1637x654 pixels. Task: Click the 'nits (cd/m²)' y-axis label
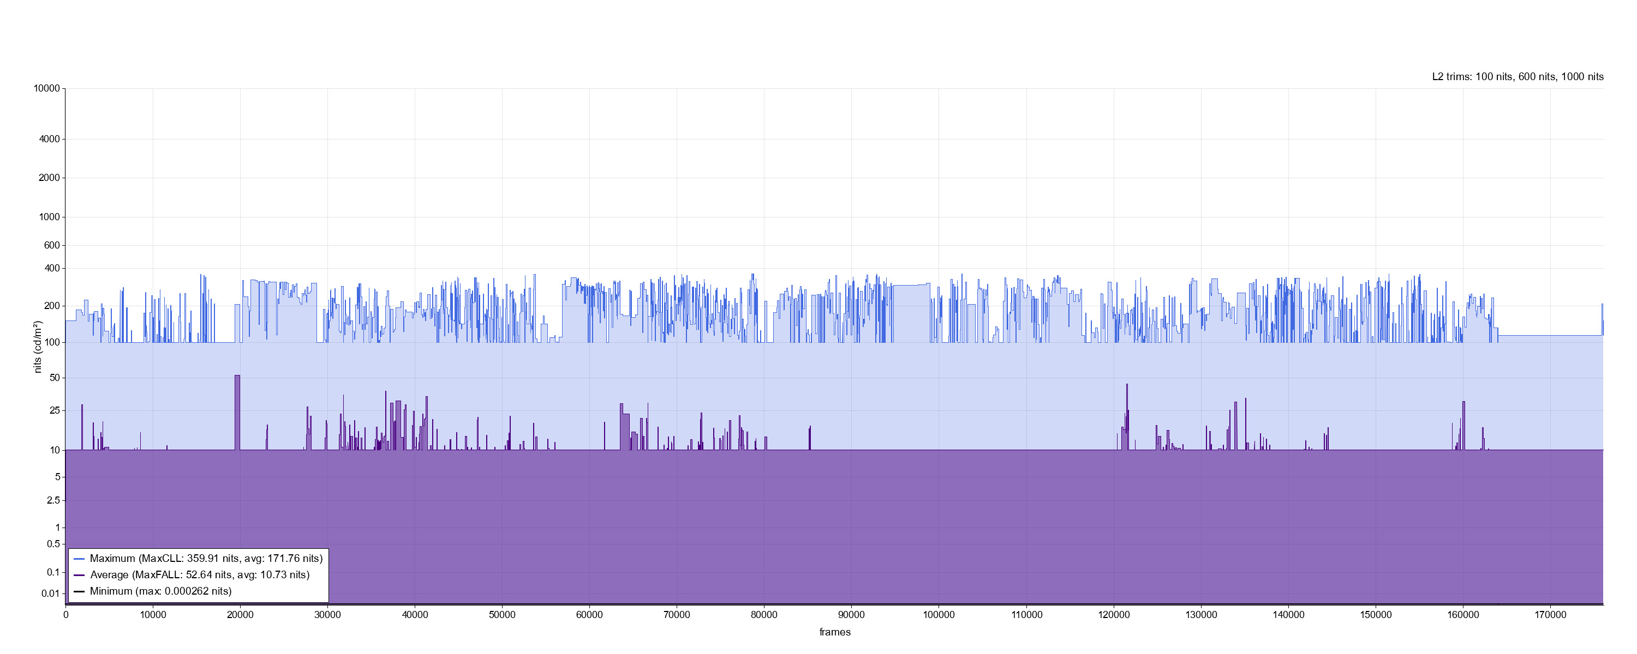click(38, 347)
